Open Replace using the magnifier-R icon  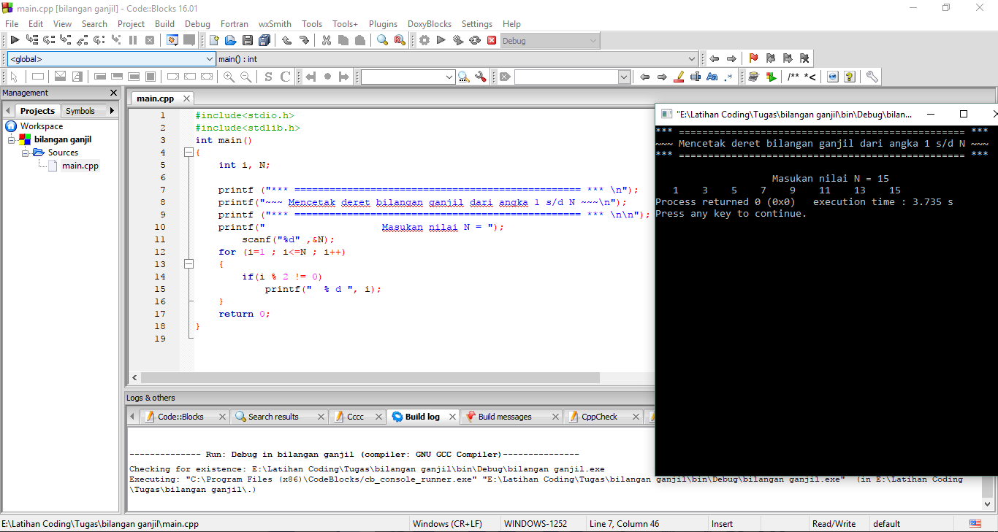pos(399,40)
